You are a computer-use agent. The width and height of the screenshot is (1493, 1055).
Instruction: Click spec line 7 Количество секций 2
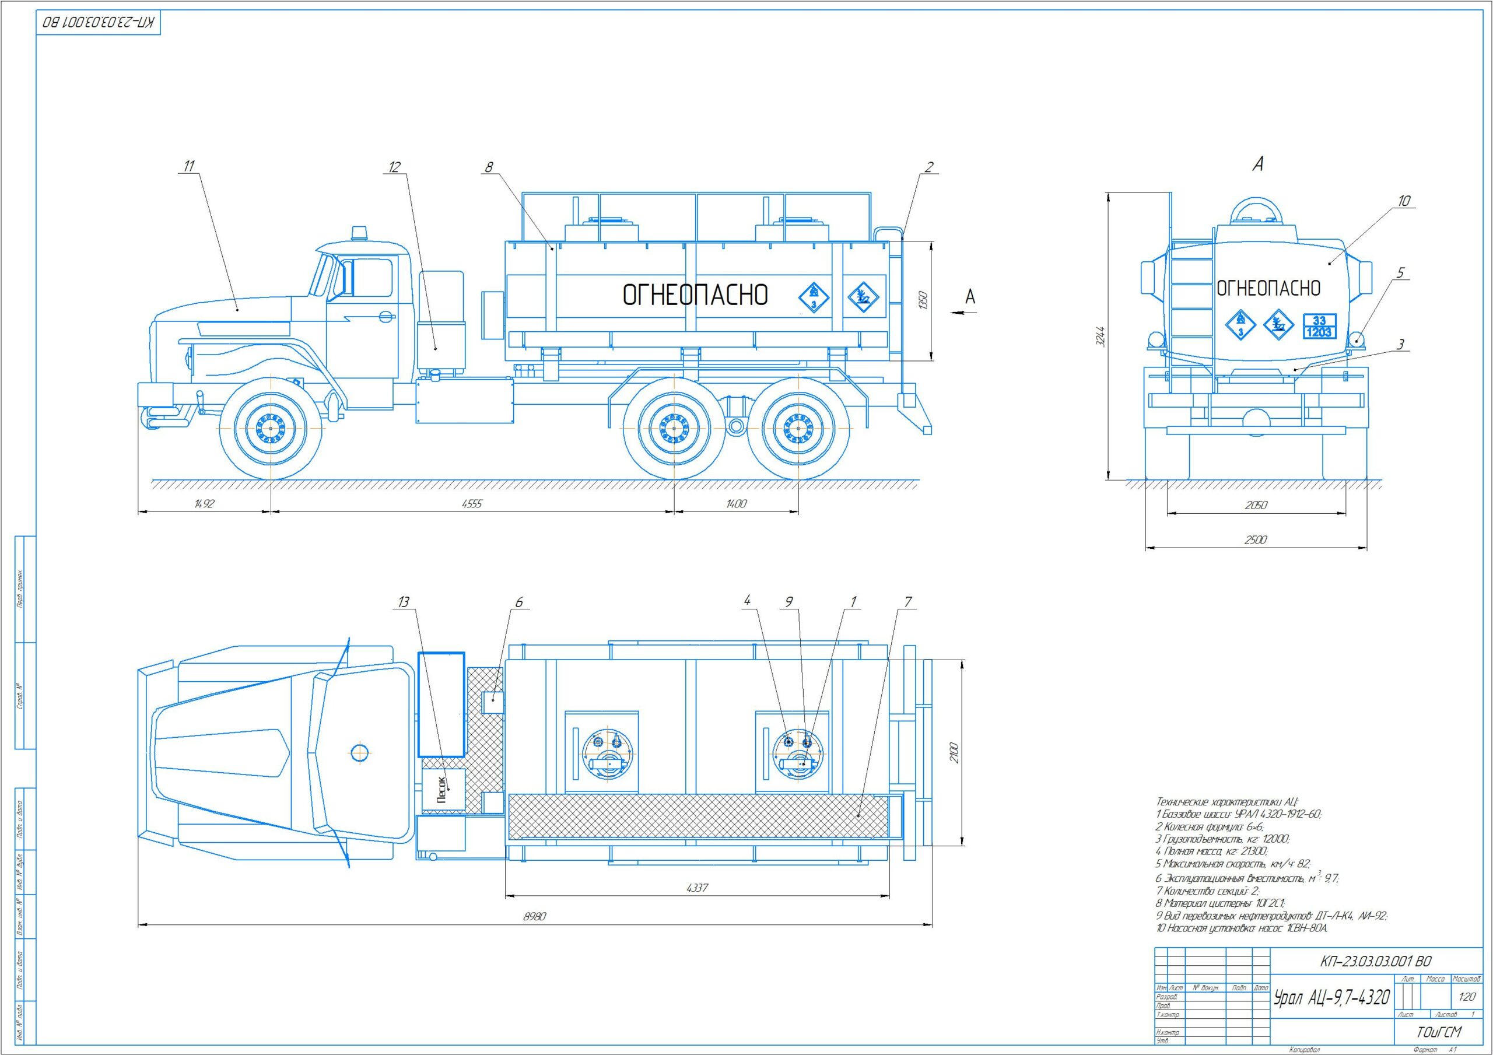1208,891
